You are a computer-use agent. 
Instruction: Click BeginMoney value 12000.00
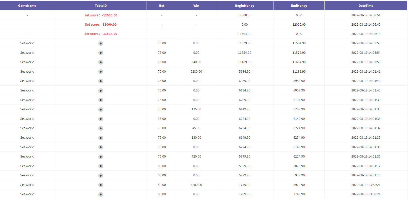point(245,15)
